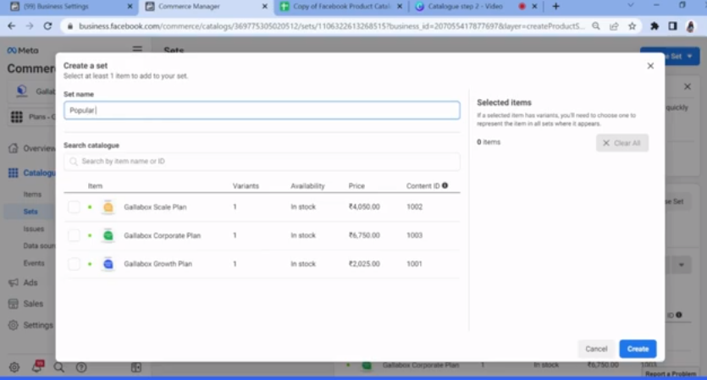
Task: Open the Create Set dropdown arrow behind the dialog
Action: point(690,57)
